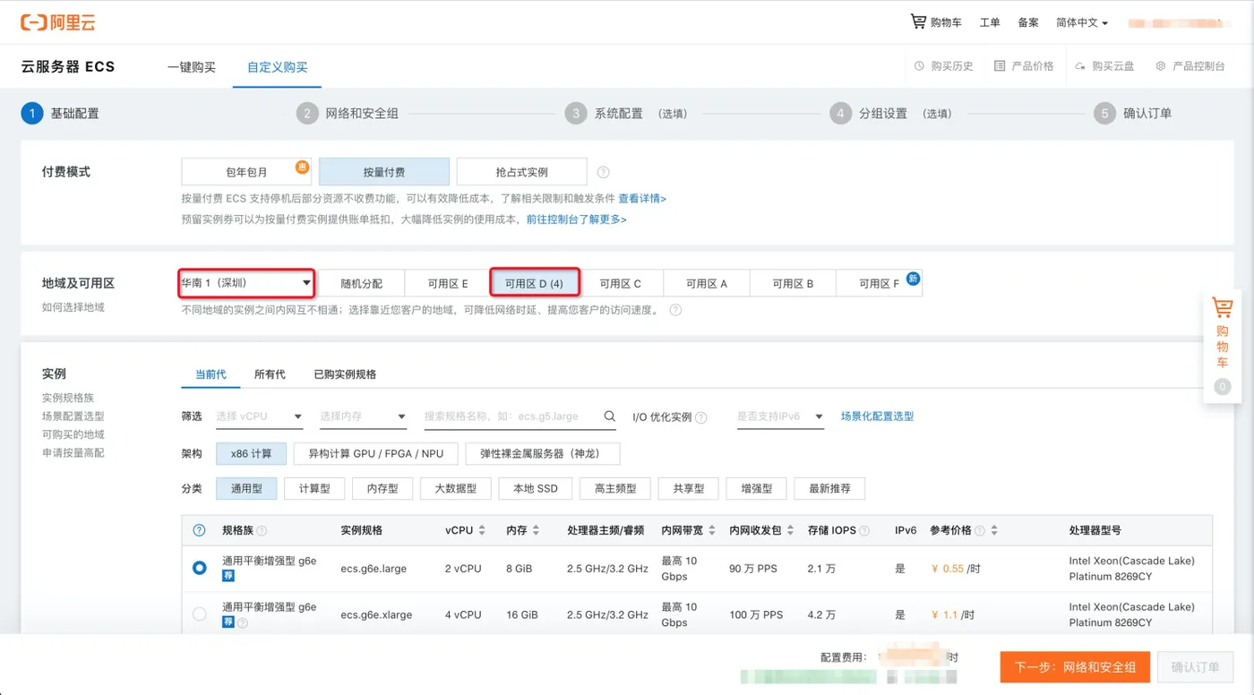Click the Aliyun logo

58,22
